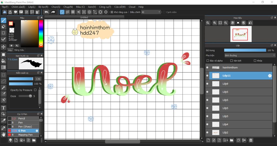Select the Eraser tool
This screenshot has width=277, height=146.
(x=3, y=27)
